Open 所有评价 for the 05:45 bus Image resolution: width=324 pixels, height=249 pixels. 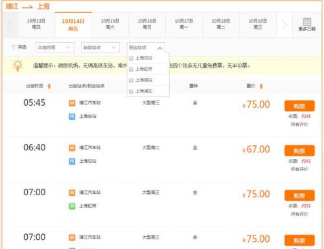click(299, 124)
